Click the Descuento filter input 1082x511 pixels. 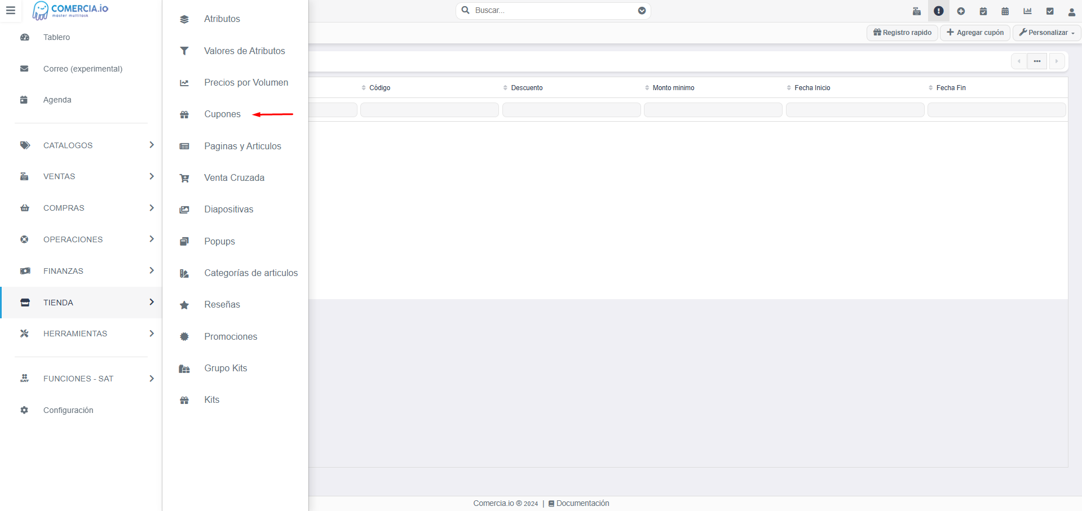(572, 110)
